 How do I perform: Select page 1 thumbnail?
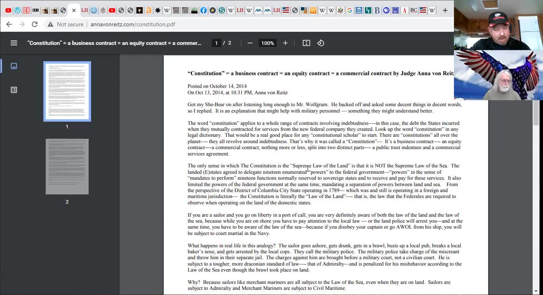coord(67,91)
